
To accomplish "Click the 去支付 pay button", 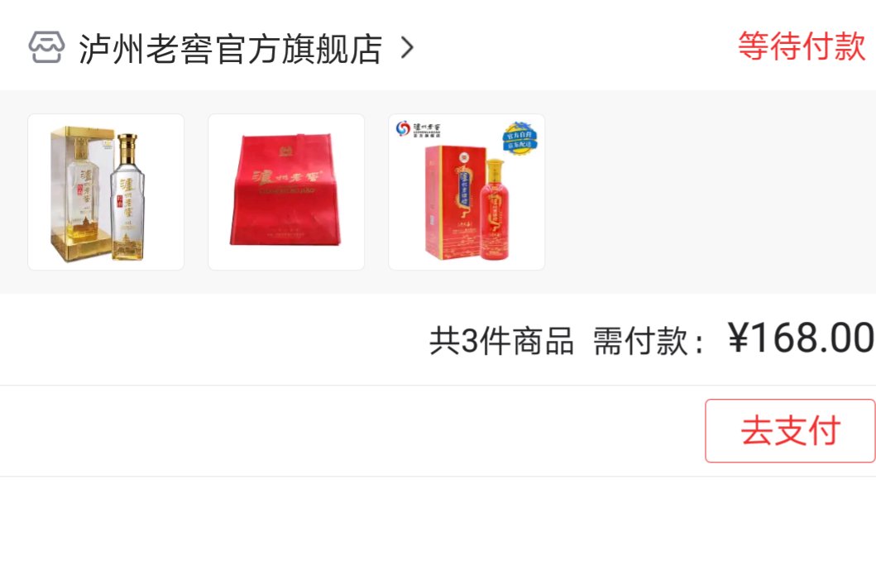I will click(790, 431).
